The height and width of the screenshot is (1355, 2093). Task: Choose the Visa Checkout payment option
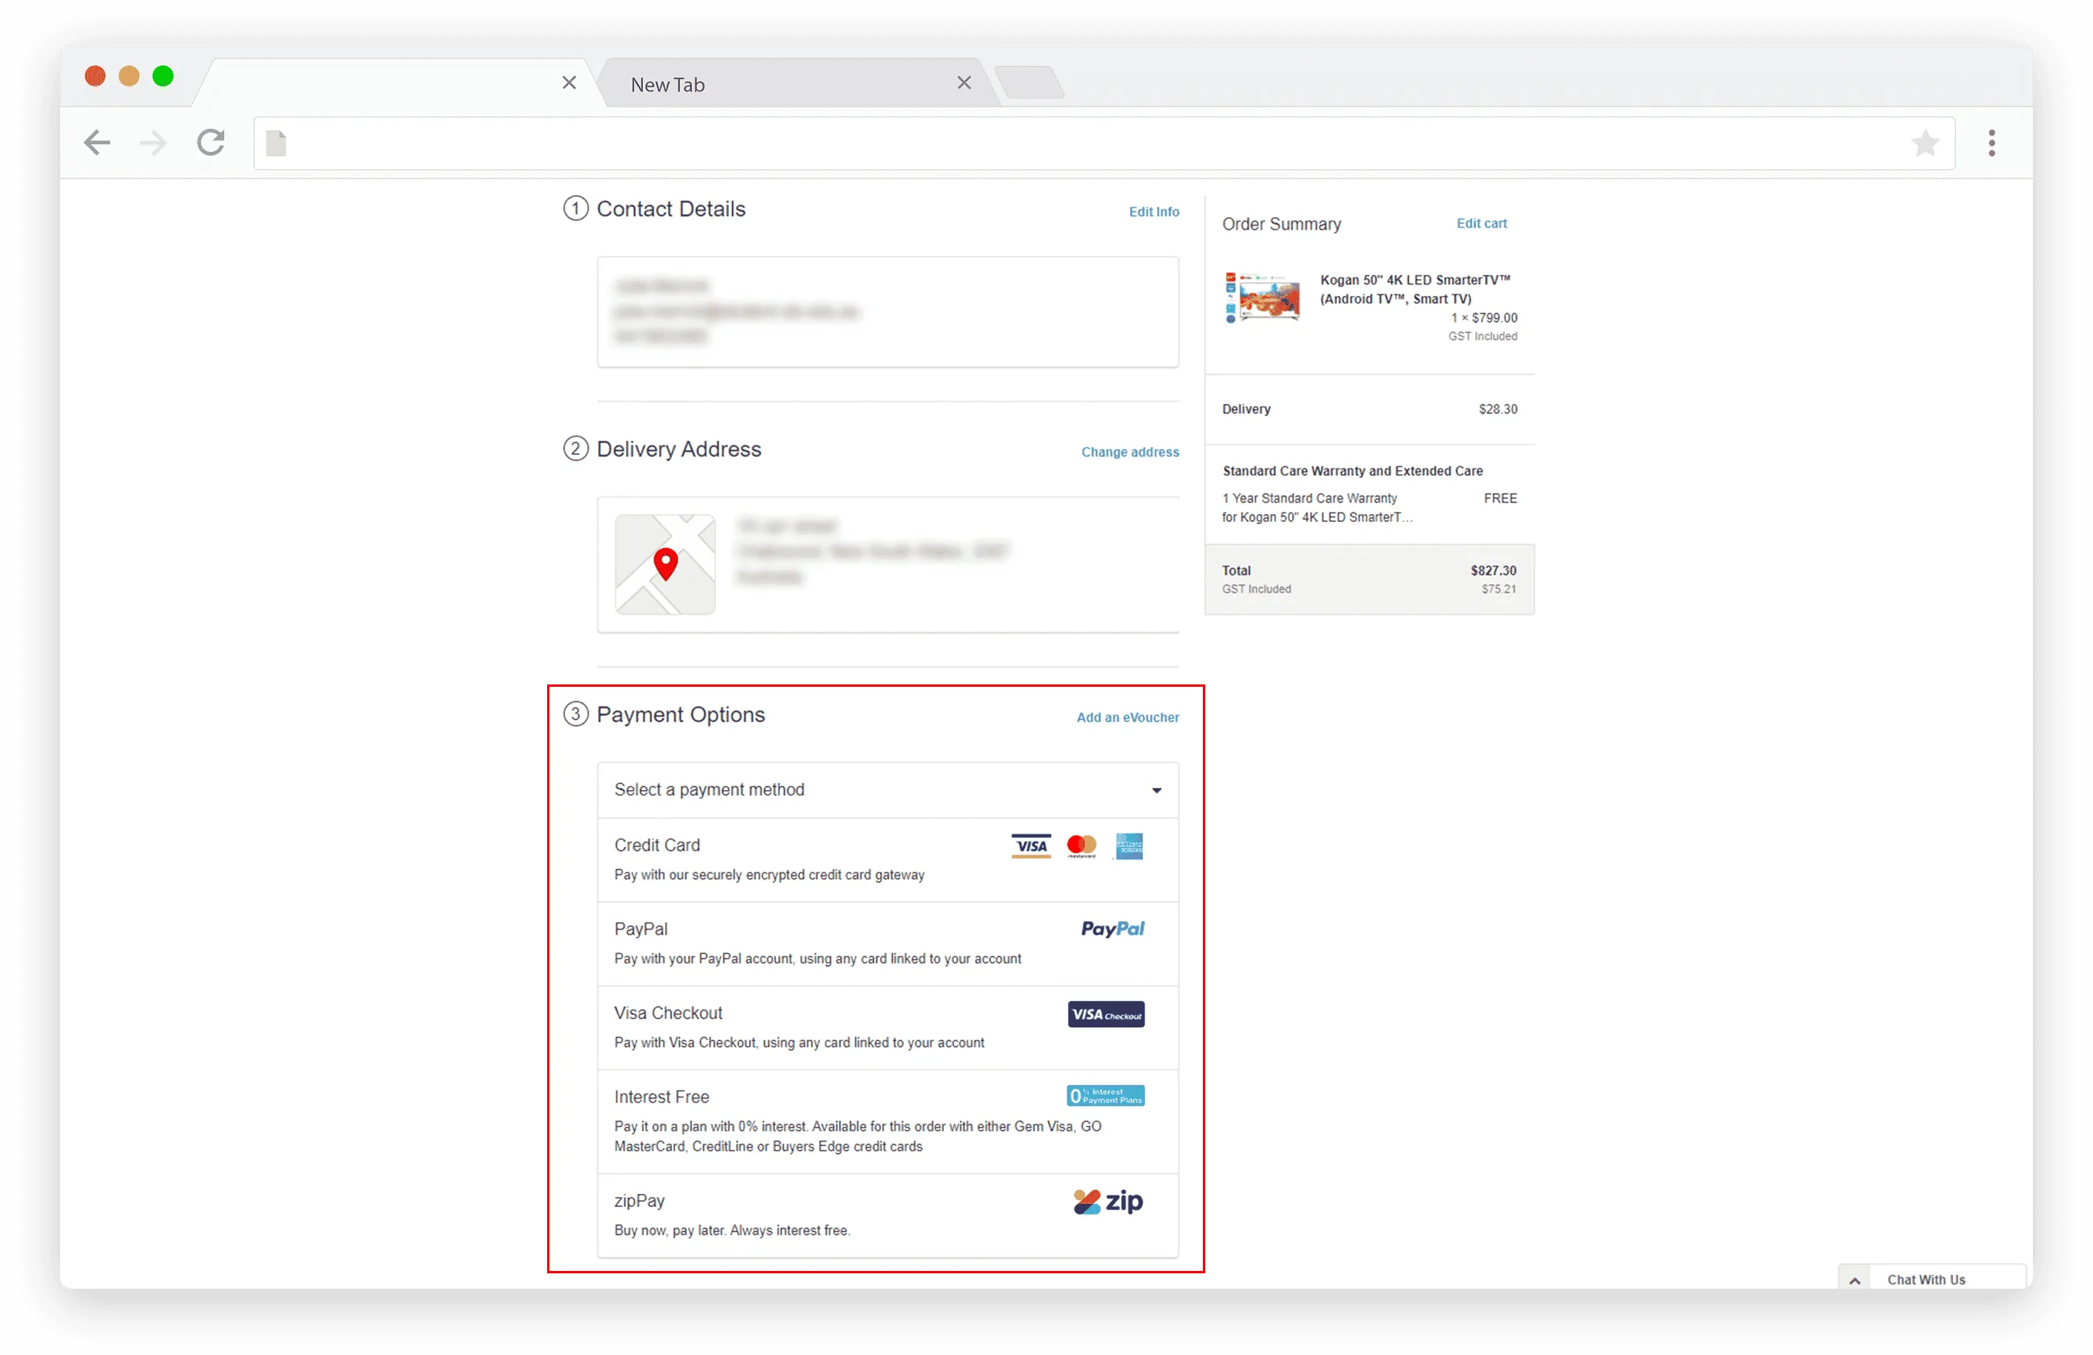(887, 1027)
